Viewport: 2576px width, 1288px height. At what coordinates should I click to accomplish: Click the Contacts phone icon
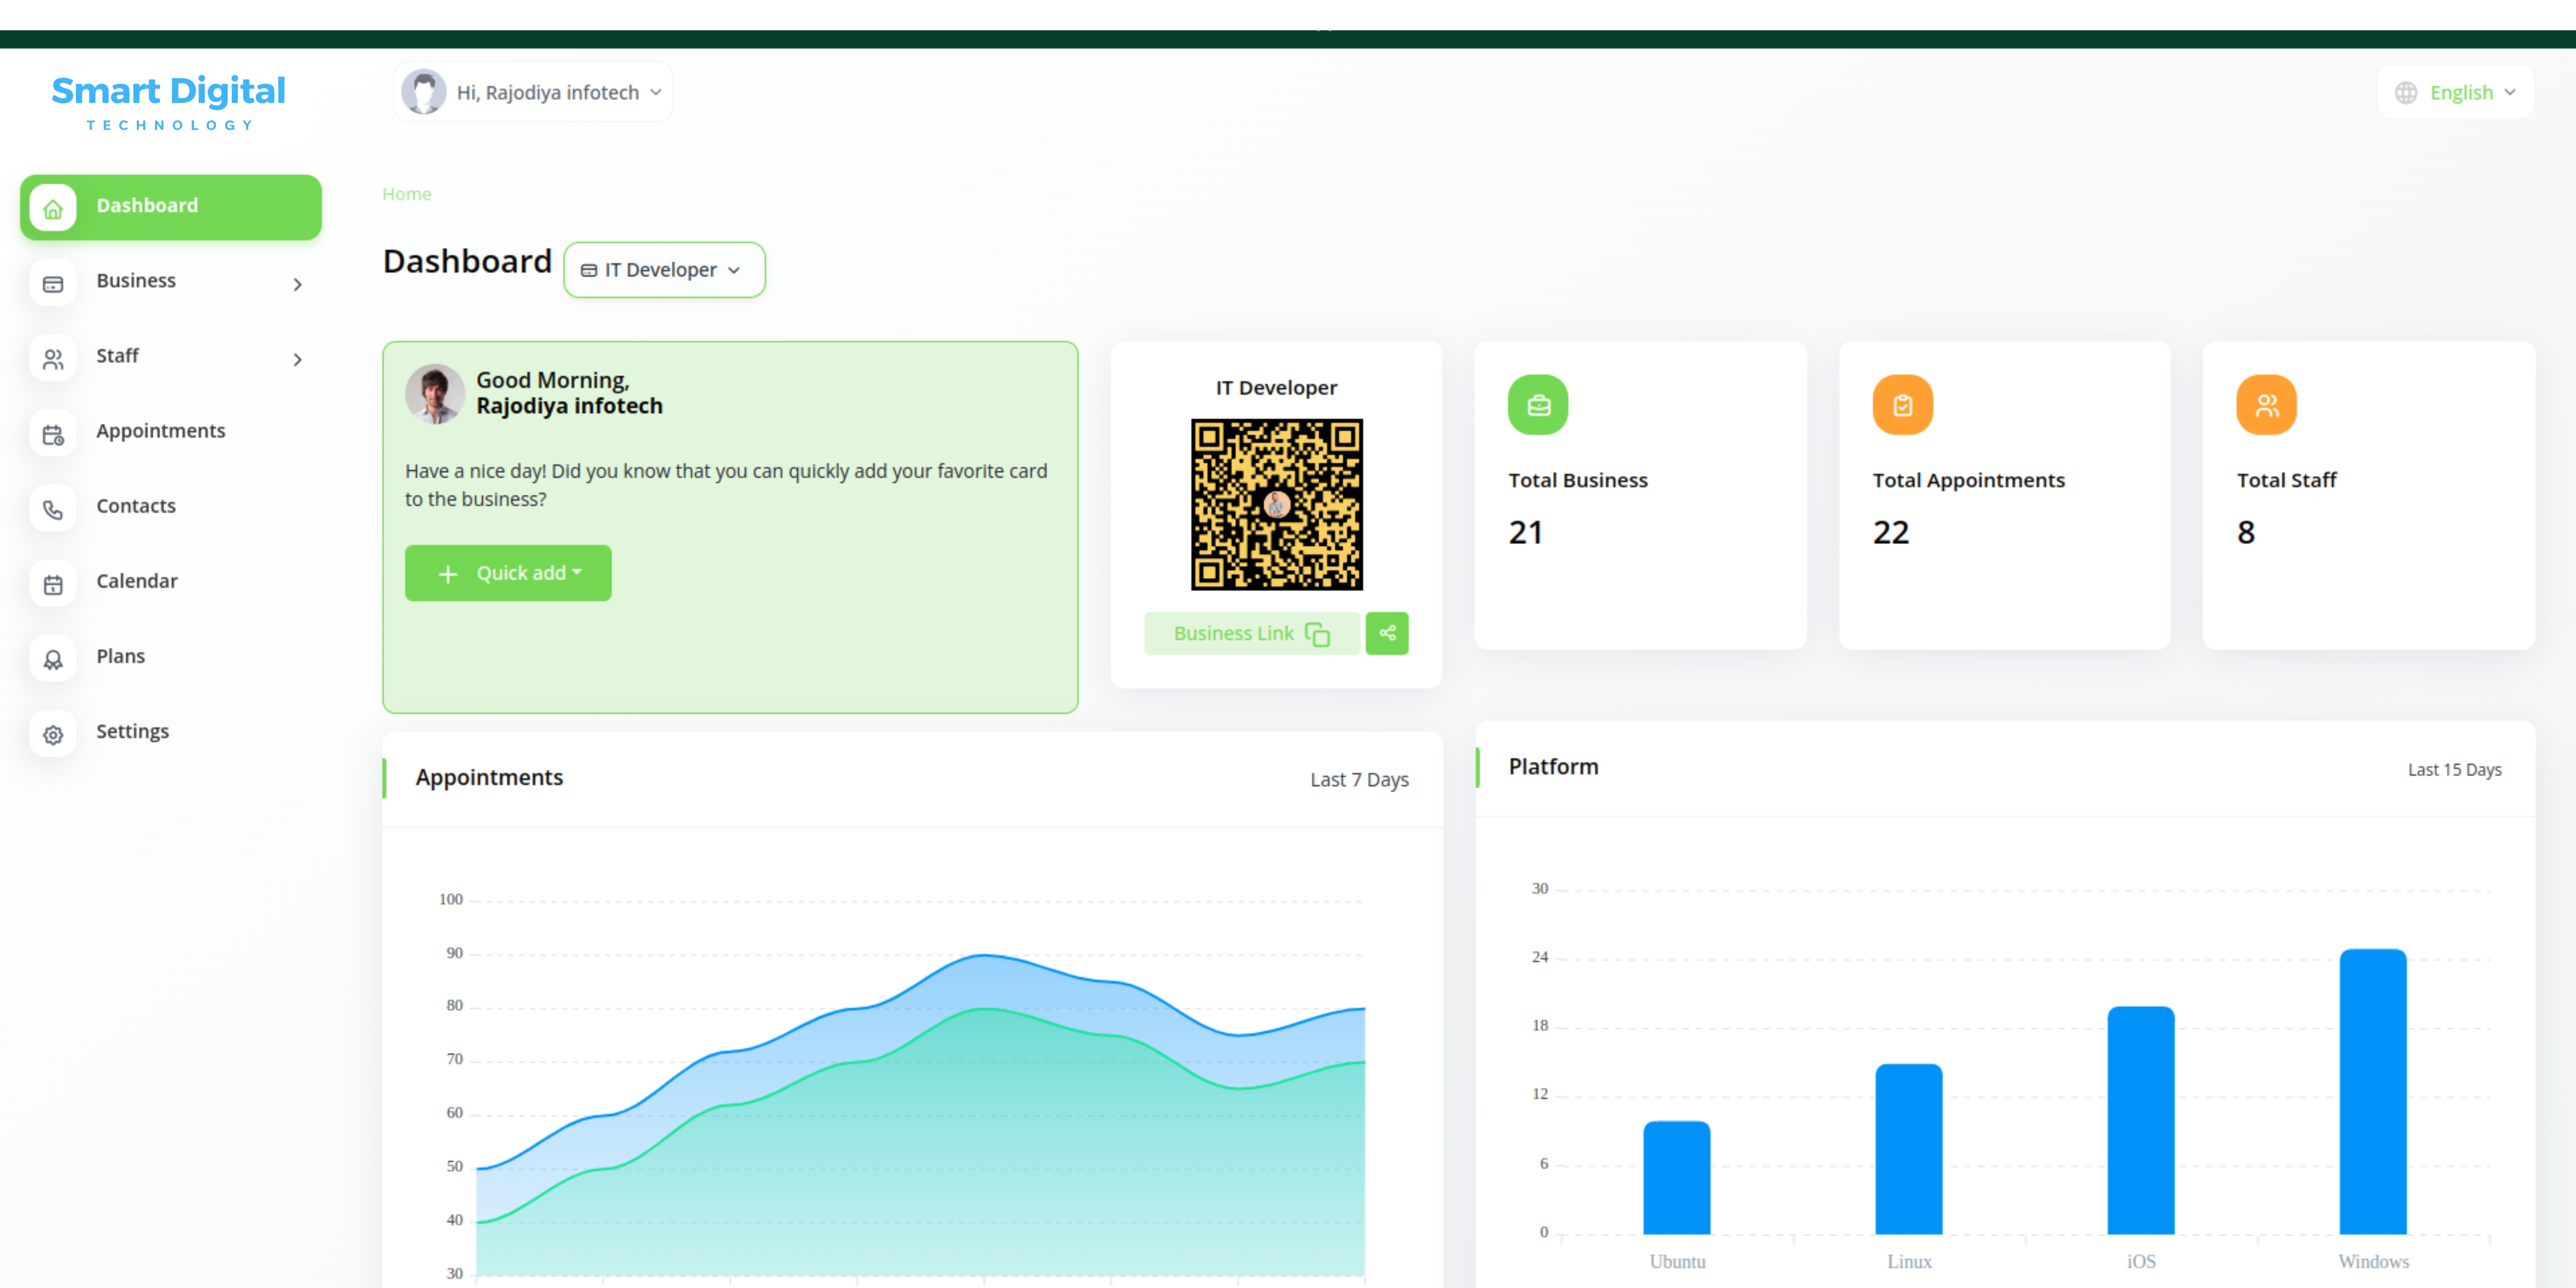click(x=53, y=509)
